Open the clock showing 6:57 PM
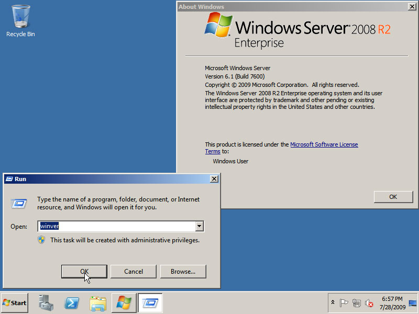The width and height of the screenshot is (419, 314). [394, 302]
